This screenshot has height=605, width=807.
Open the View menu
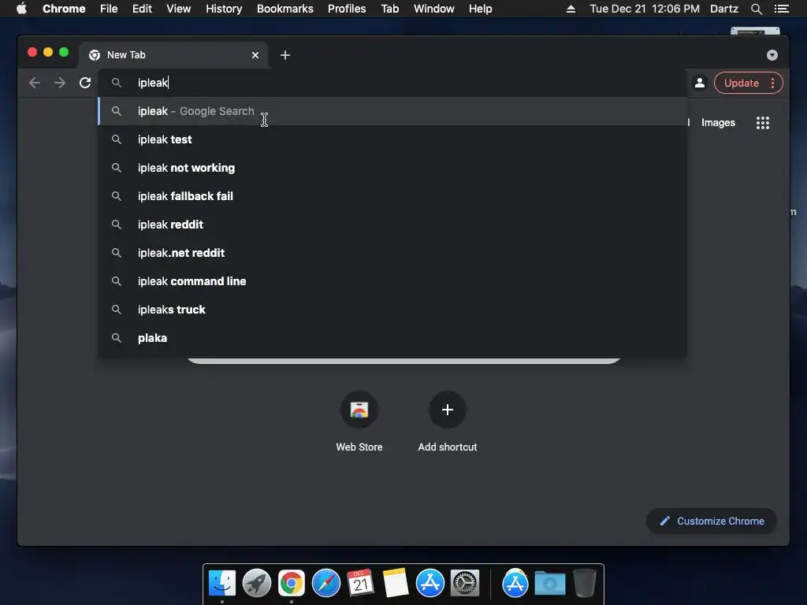coord(179,9)
